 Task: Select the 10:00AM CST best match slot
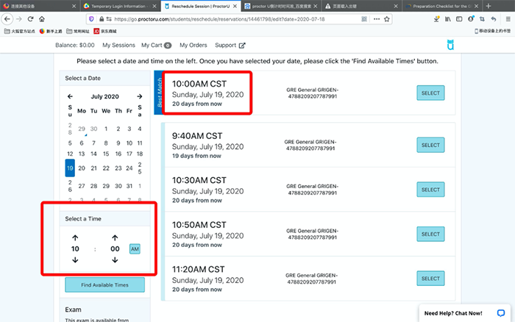430,93
